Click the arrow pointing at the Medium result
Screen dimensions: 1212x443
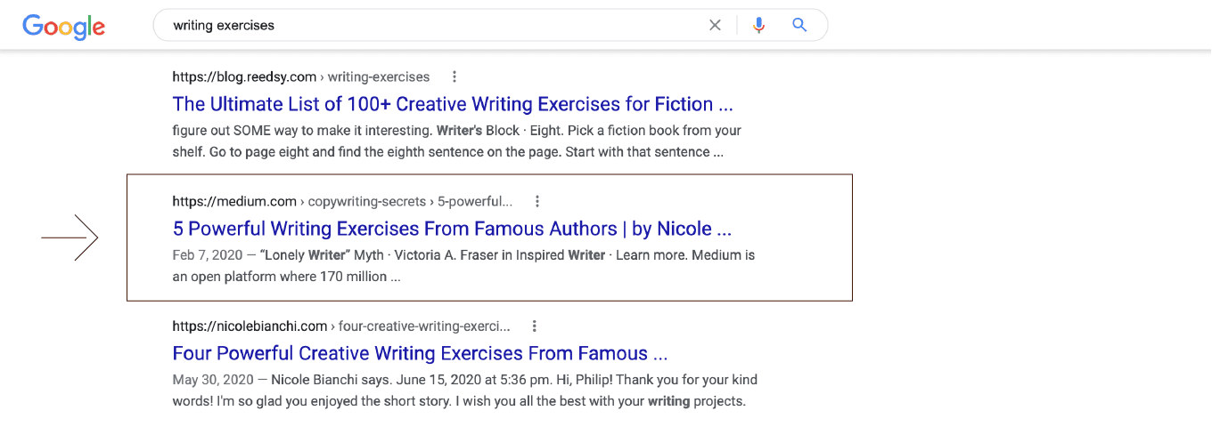click(70, 238)
